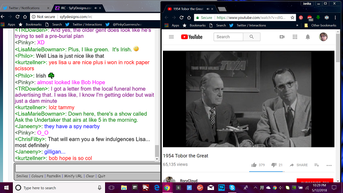Open Smilies in the IRC toolbar
Viewport: 343px width, 193px height.
pyautogui.click(x=22, y=176)
